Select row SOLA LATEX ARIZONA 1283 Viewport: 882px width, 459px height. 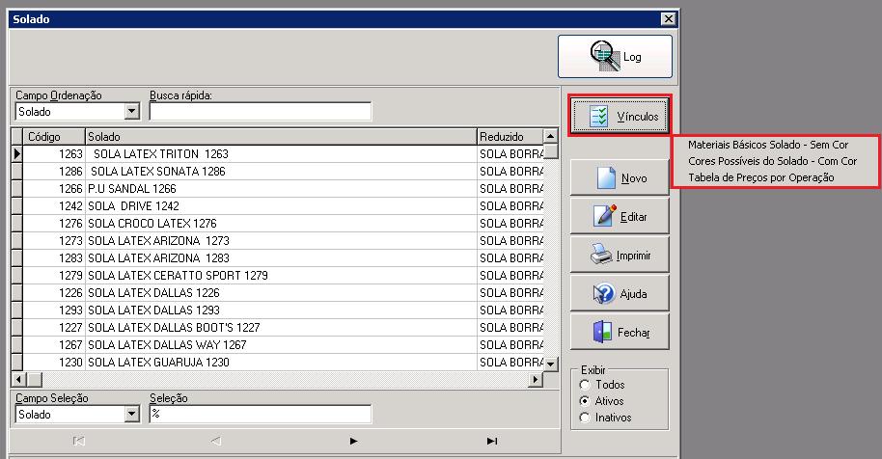[x=283, y=258]
